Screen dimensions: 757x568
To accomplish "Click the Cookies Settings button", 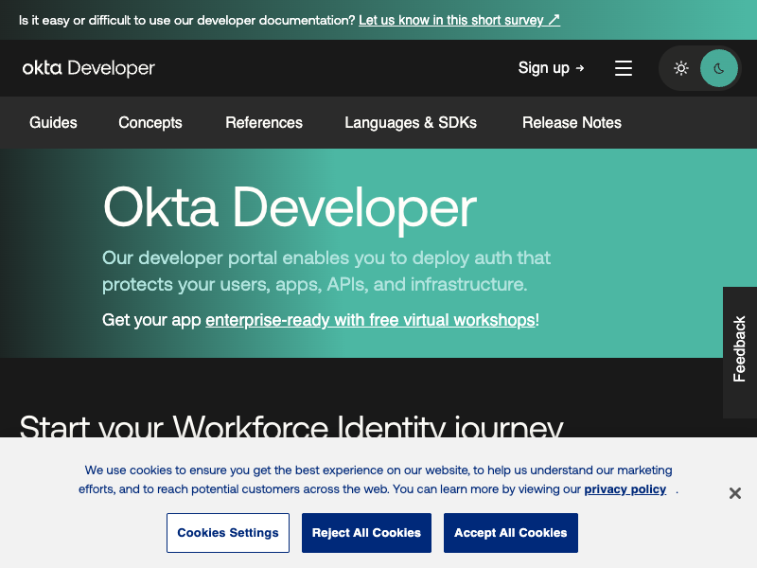I will click(x=228, y=533).
